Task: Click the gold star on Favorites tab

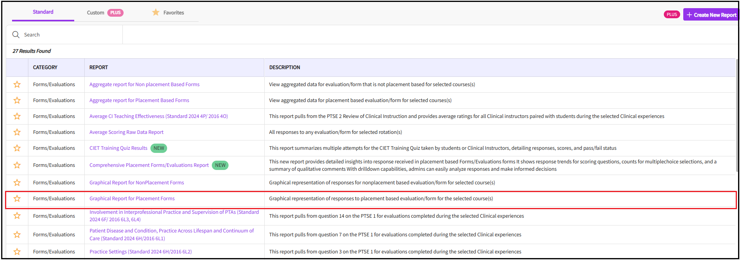Action: coord(156,12)
